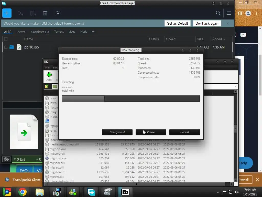The image size is (262, 197).
Task: Click the network tray icon
Action: (231, 192)
